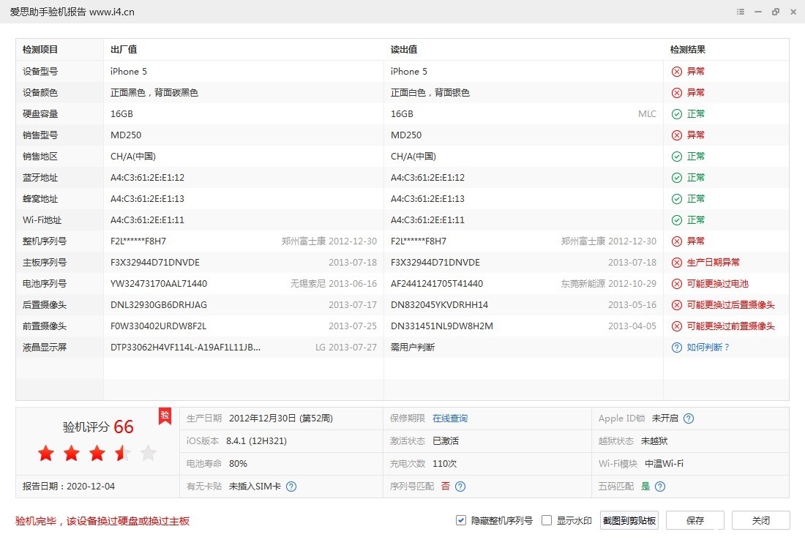The image size is (805, 548).
Task: Click the 检测项目 column header
Action: point(40,50)
